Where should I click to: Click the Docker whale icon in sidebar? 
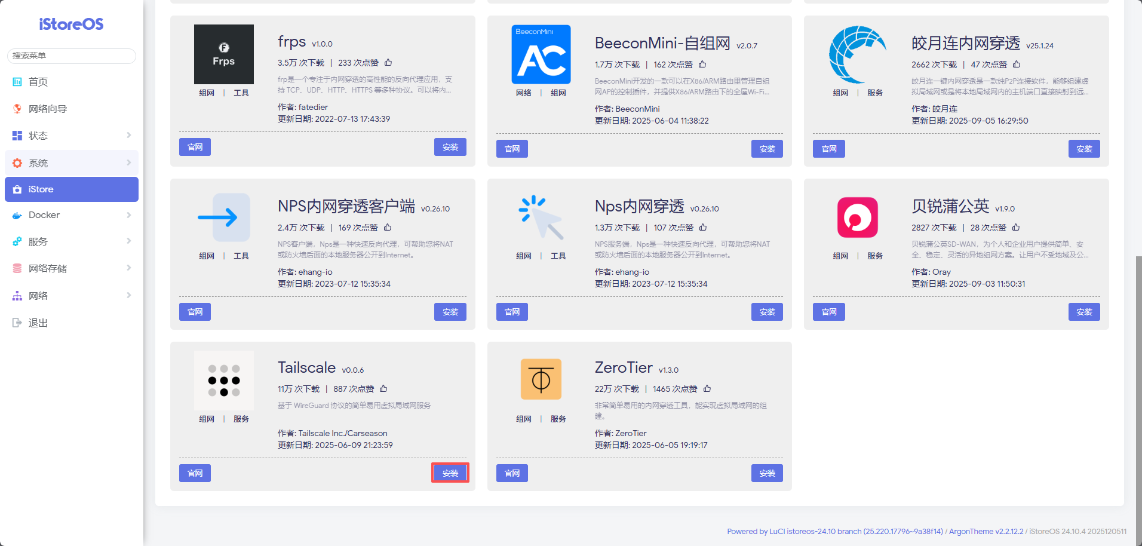point(17,214)
